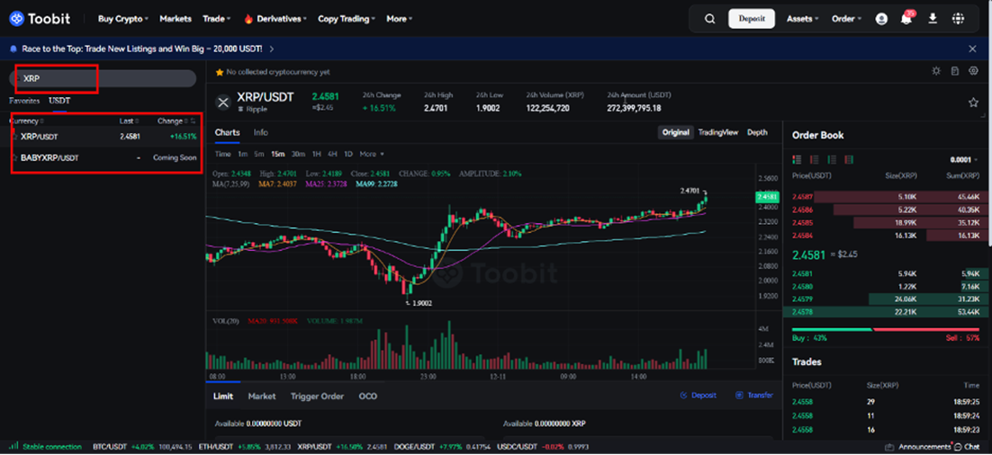The height and width of the screenshot is (455, 992).
Task: Sort pairs list by Change
Action: (172, 120)
